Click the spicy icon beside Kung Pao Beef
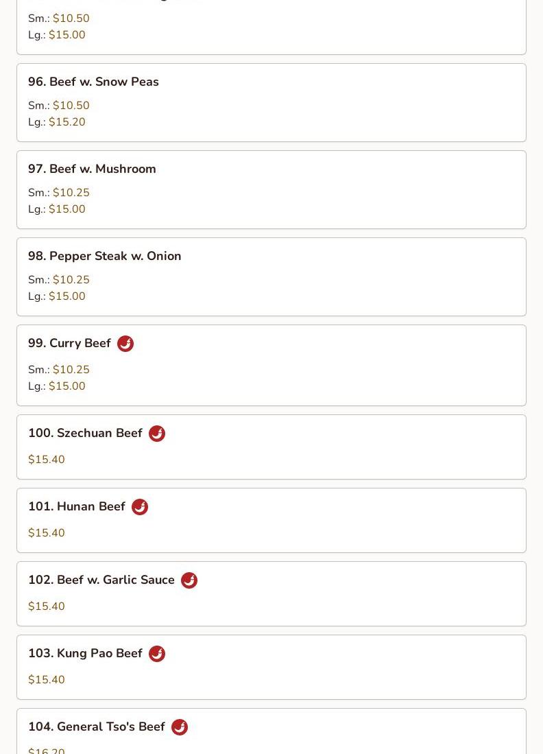Viewport: 543px width, 754px height. tap(156, 654)
